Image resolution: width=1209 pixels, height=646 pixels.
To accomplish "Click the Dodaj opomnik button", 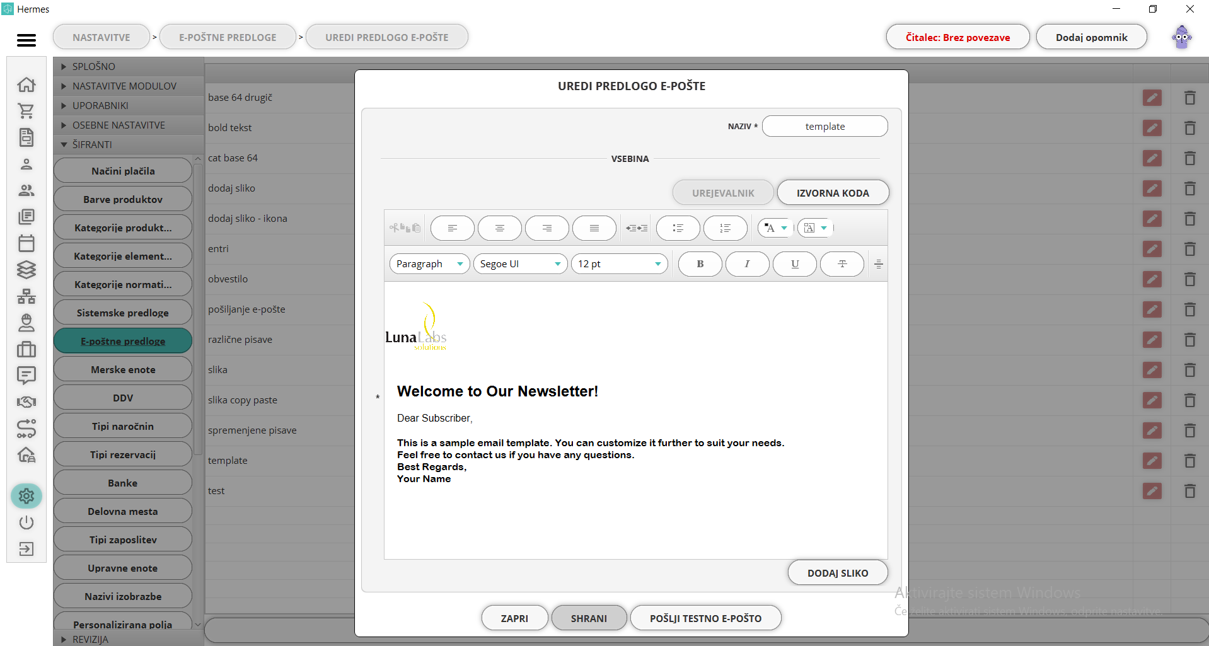I will [1091, 37].
